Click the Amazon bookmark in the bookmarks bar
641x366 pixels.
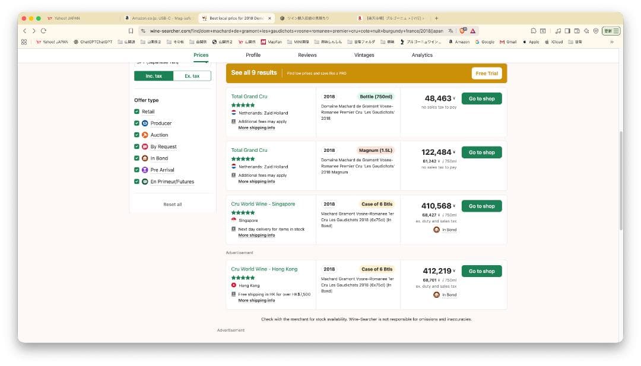click(459, 42)
